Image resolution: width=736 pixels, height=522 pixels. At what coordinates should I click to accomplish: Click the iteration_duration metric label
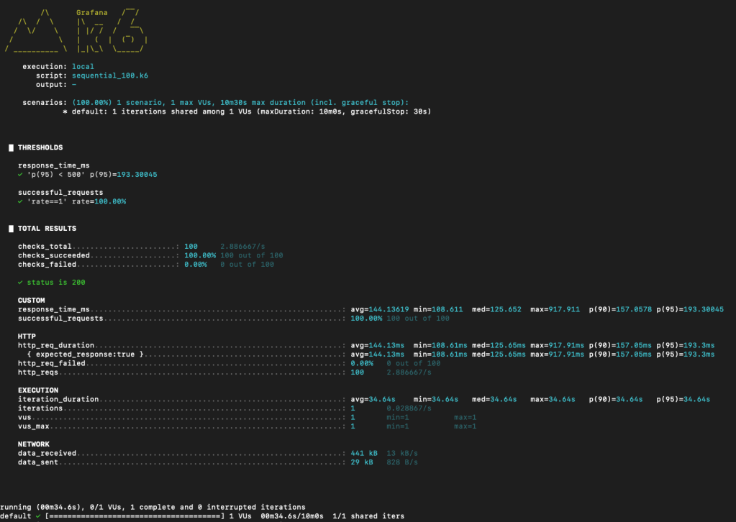click(x=55, y=399)
